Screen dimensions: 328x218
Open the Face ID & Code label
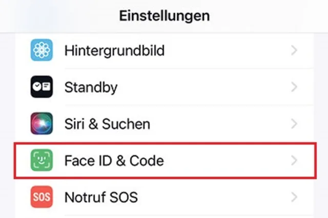(x=114, y=161)
